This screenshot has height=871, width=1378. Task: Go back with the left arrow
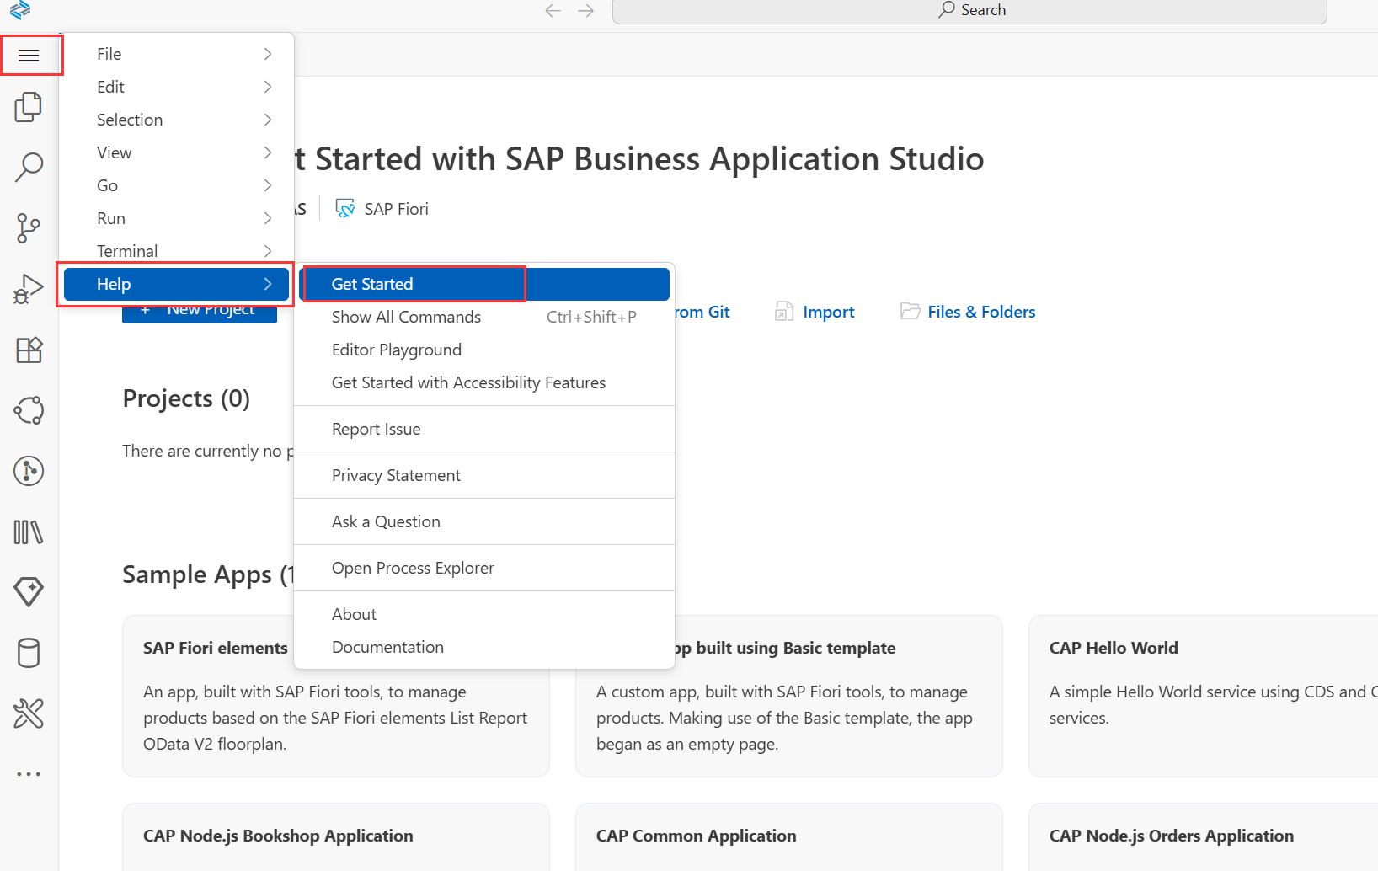pyautogui.click(x=553, y=10)
